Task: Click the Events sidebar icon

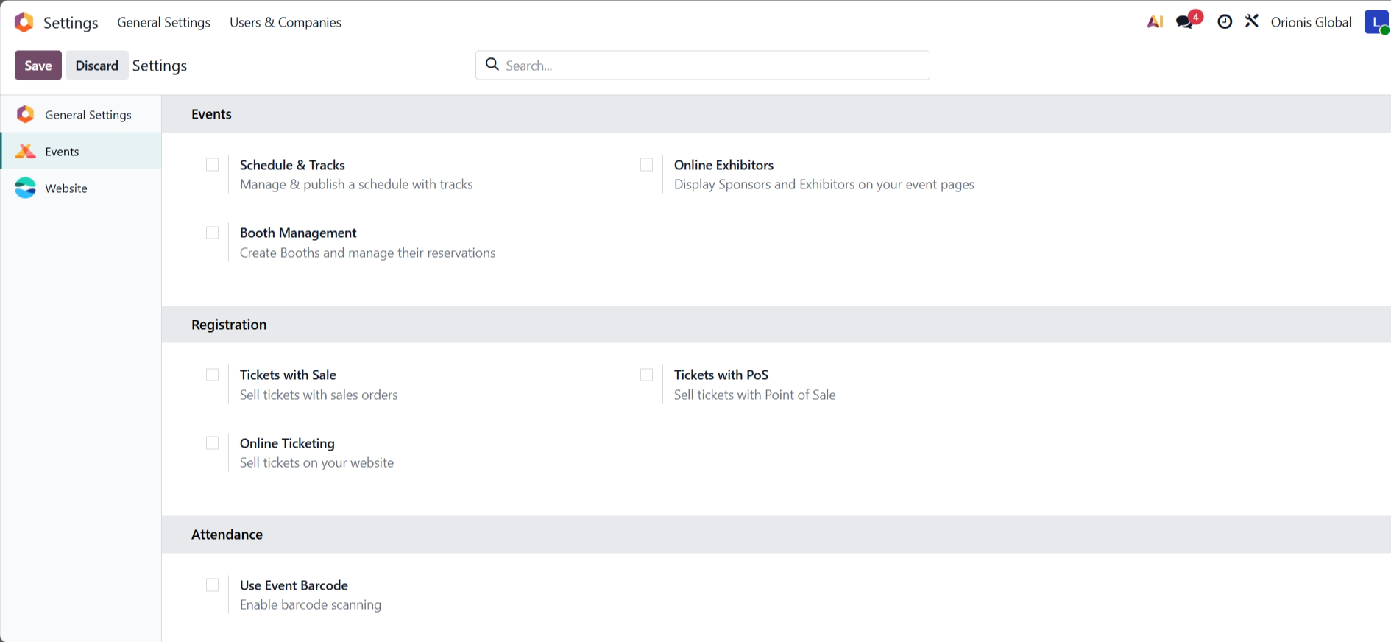Action: tap(26, 151)
